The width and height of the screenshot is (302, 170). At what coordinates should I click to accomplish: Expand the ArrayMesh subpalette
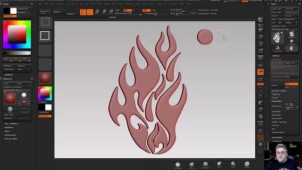(277, 137)
